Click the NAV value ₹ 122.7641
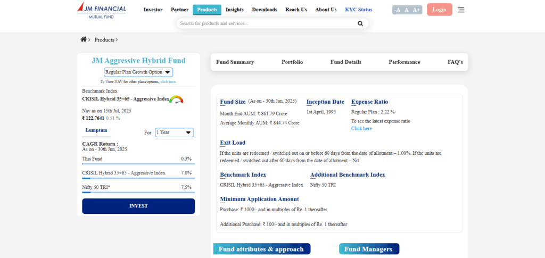The height and width of the screenshot is (258, 545). [93, 118]
